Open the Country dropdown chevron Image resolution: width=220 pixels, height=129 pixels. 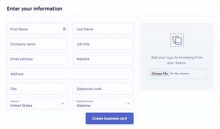click(x=62, y=103)
